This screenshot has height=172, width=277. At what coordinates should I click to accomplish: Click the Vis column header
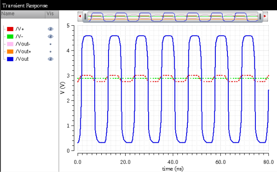tap(52, 14)
